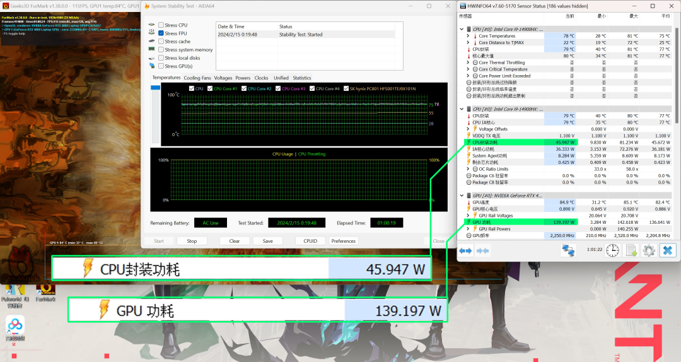This screenshot has height=362, width=681.
Task: Click HWiNFO64 title bar app icon
Action: tap(463, 6)
